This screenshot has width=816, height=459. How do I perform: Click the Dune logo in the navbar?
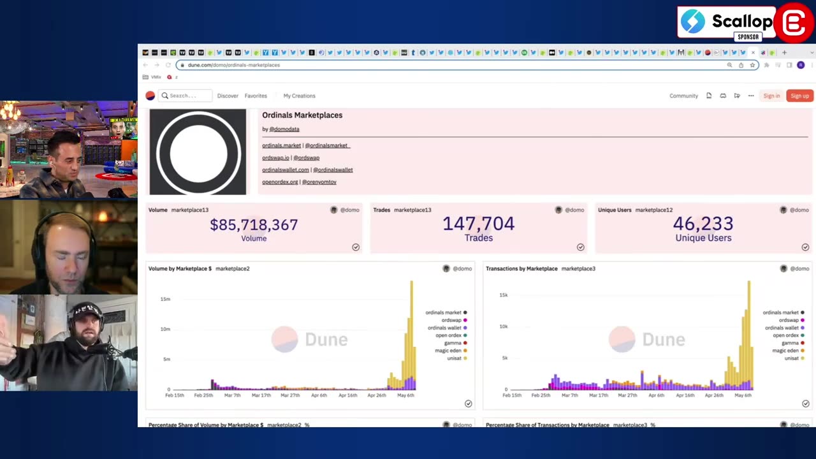[150, 96]
